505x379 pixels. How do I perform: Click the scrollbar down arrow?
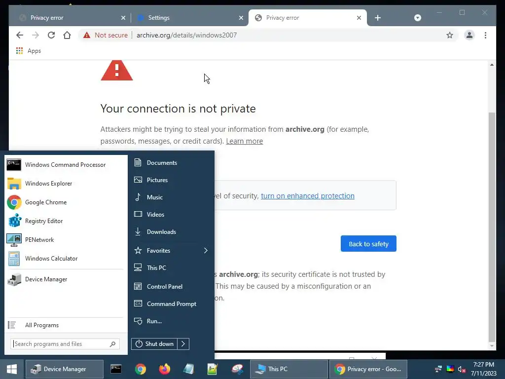click(492, 346)
